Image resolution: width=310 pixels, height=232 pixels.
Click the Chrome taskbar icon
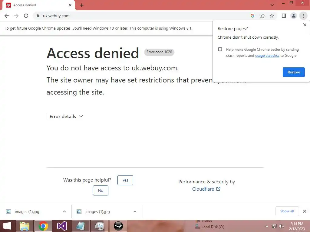[x=43, y=226]
